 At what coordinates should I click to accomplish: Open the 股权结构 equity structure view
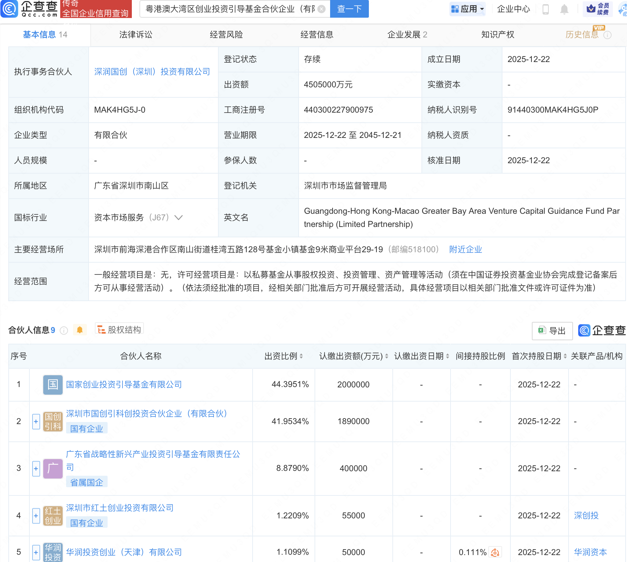pos(119,330)
